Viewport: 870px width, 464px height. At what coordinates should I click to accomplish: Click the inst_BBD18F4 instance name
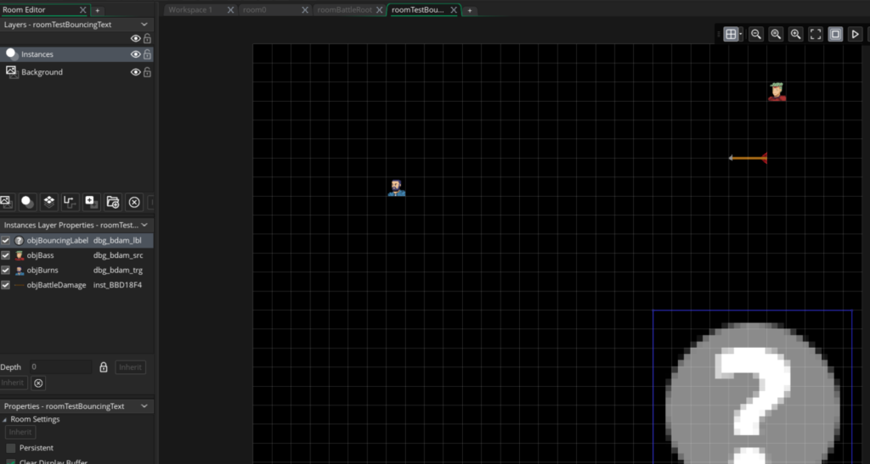coord(117,285)
